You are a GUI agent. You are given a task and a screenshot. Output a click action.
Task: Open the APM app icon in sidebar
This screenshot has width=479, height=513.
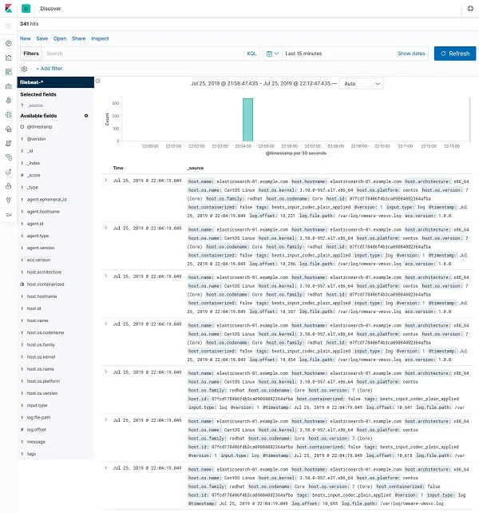click(9, 157)
